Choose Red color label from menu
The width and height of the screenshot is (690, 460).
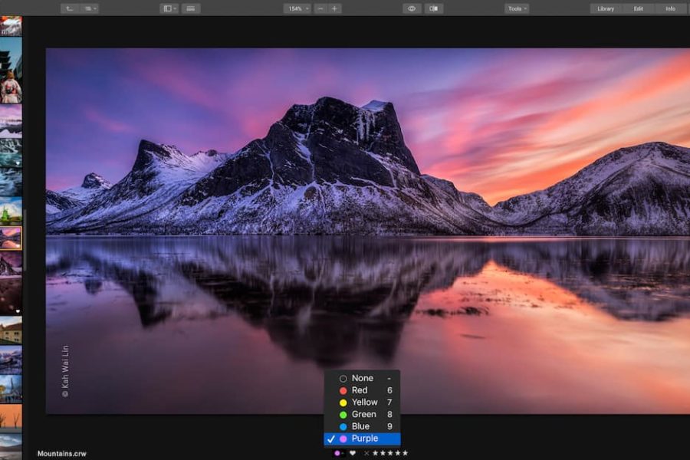pos(360,390)
